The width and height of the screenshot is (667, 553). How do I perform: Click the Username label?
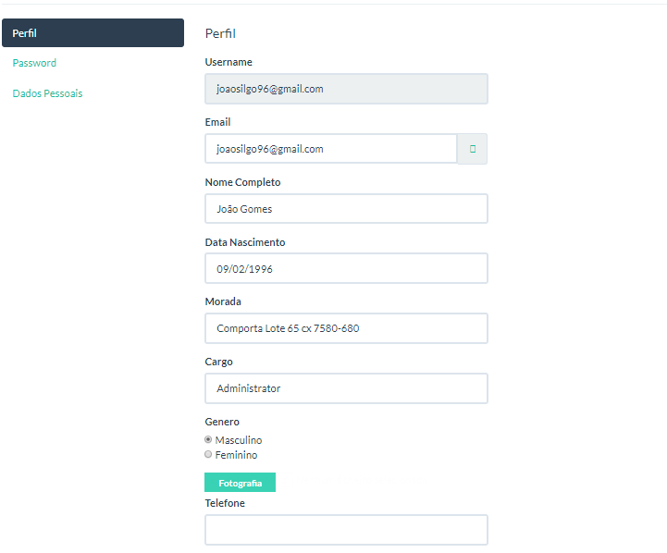229,62
